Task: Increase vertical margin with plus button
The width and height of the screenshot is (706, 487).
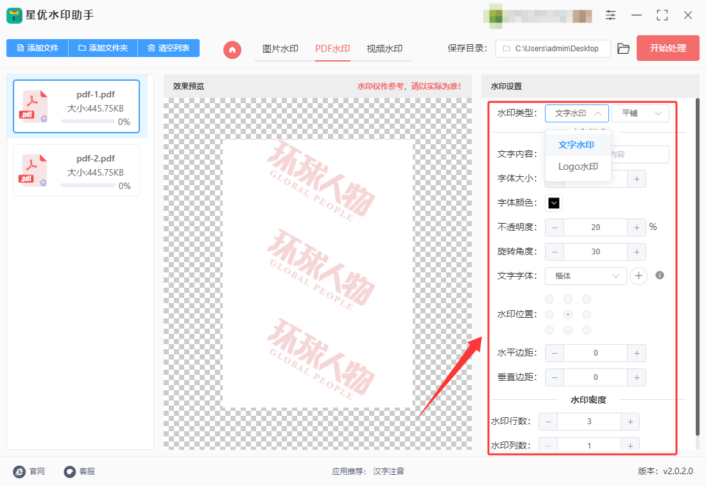Action: pos(637,377)
